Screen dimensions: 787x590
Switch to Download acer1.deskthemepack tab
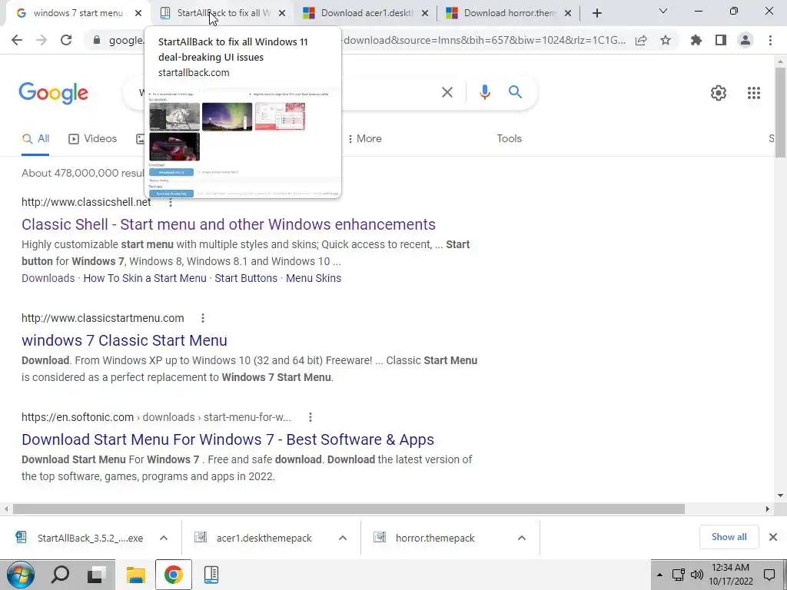tap(367, 13)
